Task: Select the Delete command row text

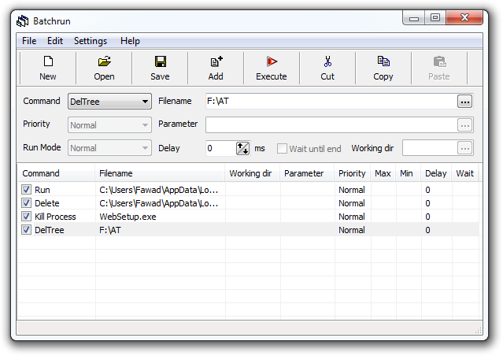Action: tap(47, 203)
